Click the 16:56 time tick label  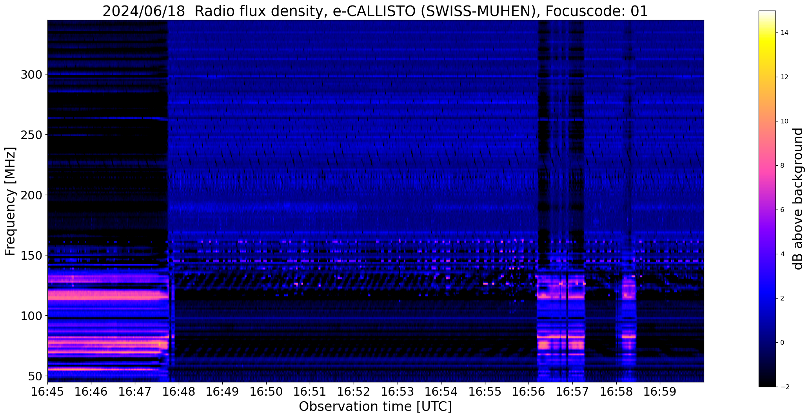[x=529, y=391]
